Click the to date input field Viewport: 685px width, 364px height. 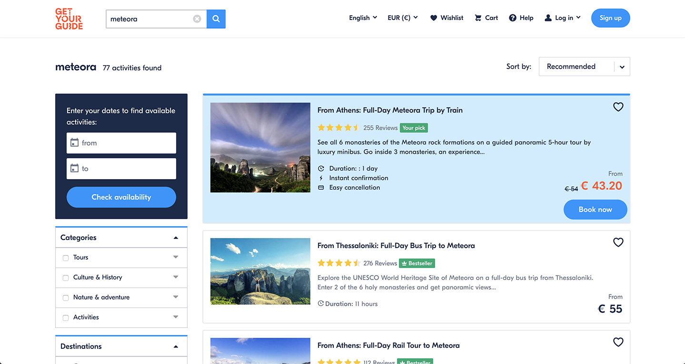click(121, 169)
